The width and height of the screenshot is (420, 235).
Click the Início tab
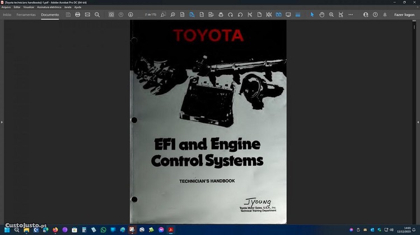click(x=7, y=15)
